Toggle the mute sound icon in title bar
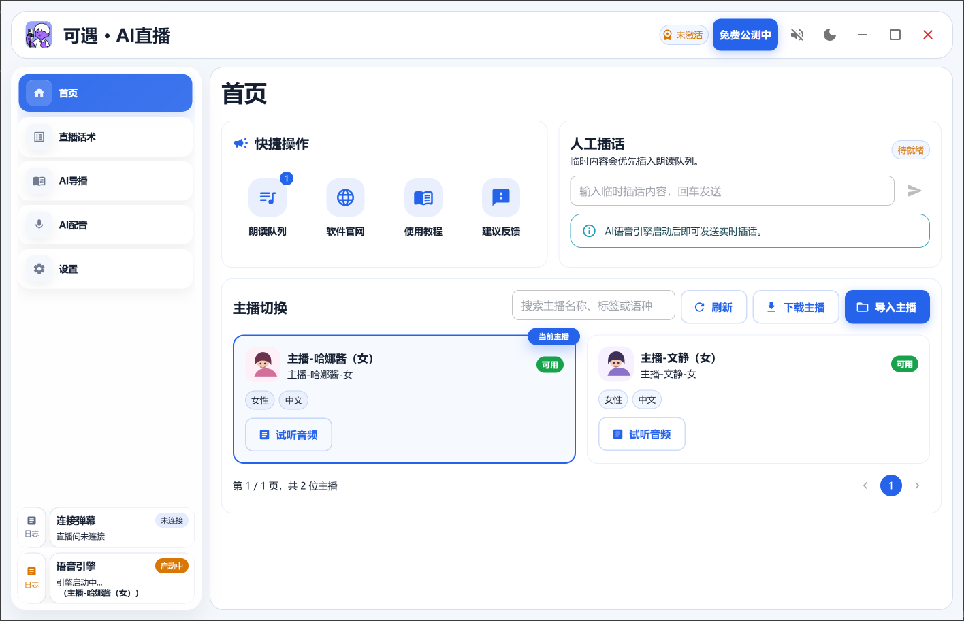964x621 pixels. tap(797, 35)
